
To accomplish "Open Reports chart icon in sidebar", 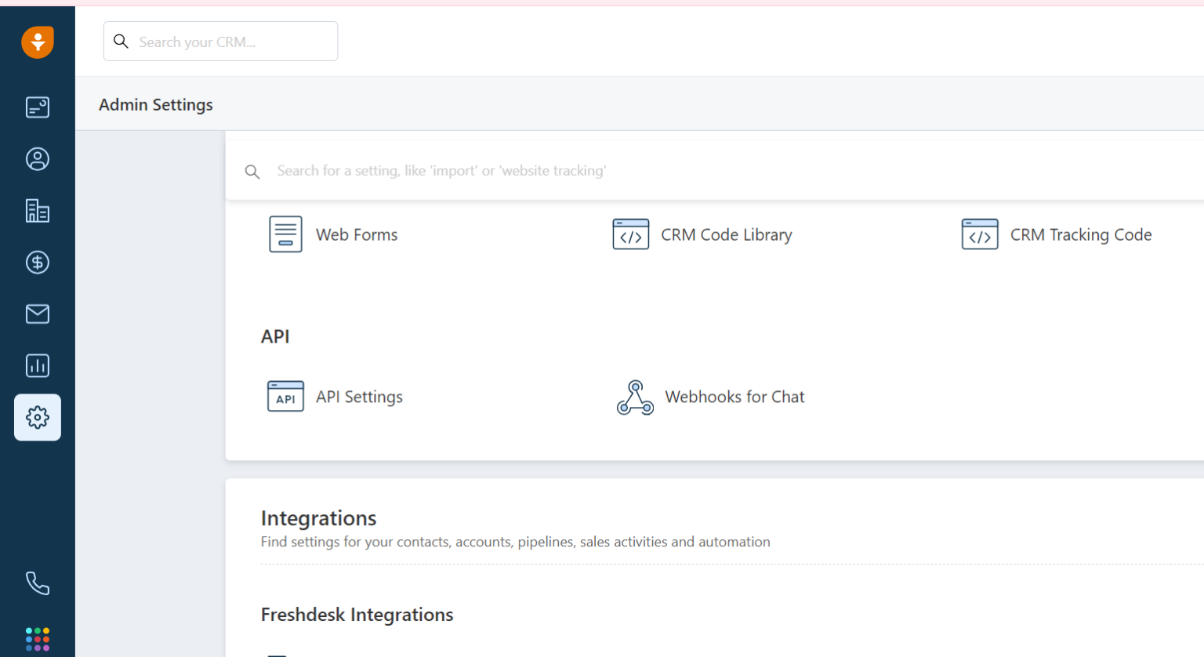I will 38,366.
